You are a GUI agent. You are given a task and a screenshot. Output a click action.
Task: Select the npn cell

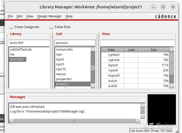(73, 54)
